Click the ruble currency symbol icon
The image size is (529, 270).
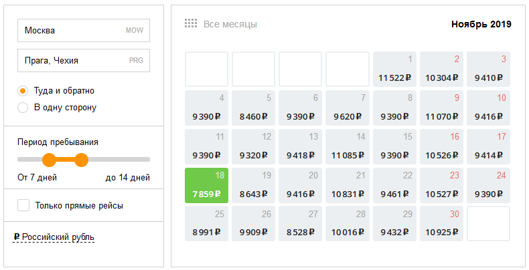(x=17, y=237)
